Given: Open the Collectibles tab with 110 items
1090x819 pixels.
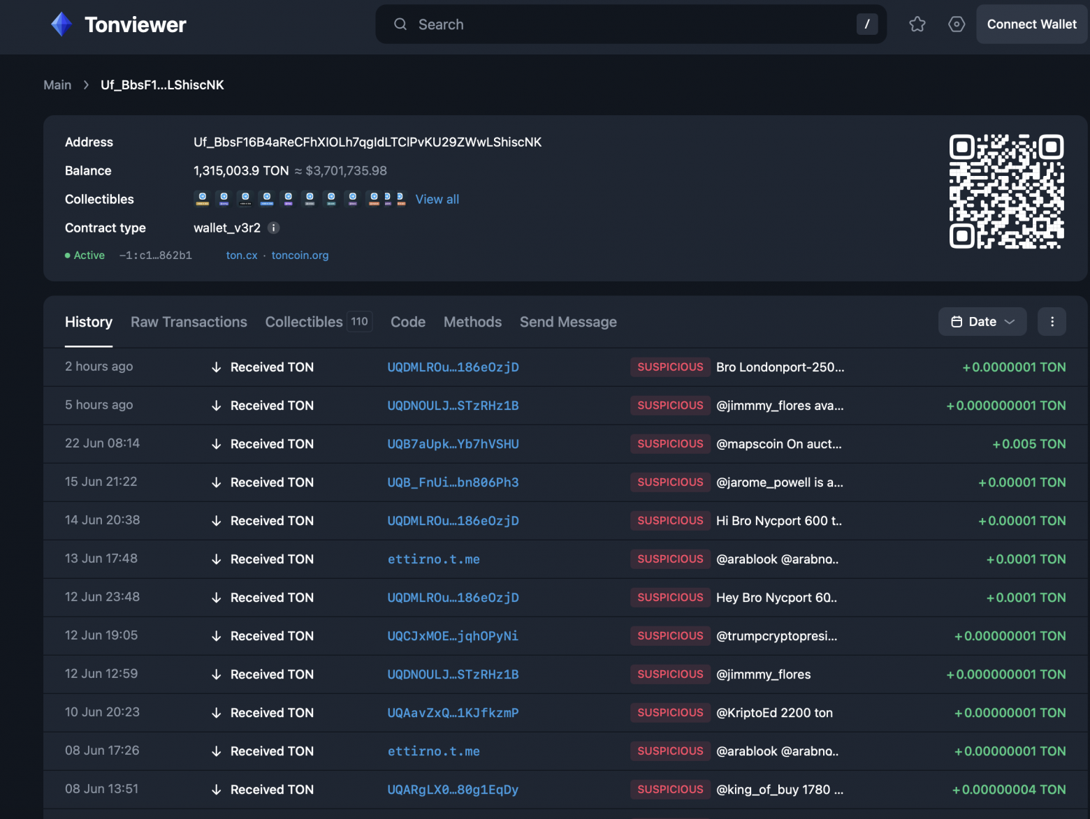Looking at the screenshot, I should [x=319, y=322].
